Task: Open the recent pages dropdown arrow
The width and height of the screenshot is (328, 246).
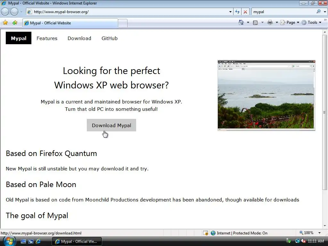Action: point(21,12)
